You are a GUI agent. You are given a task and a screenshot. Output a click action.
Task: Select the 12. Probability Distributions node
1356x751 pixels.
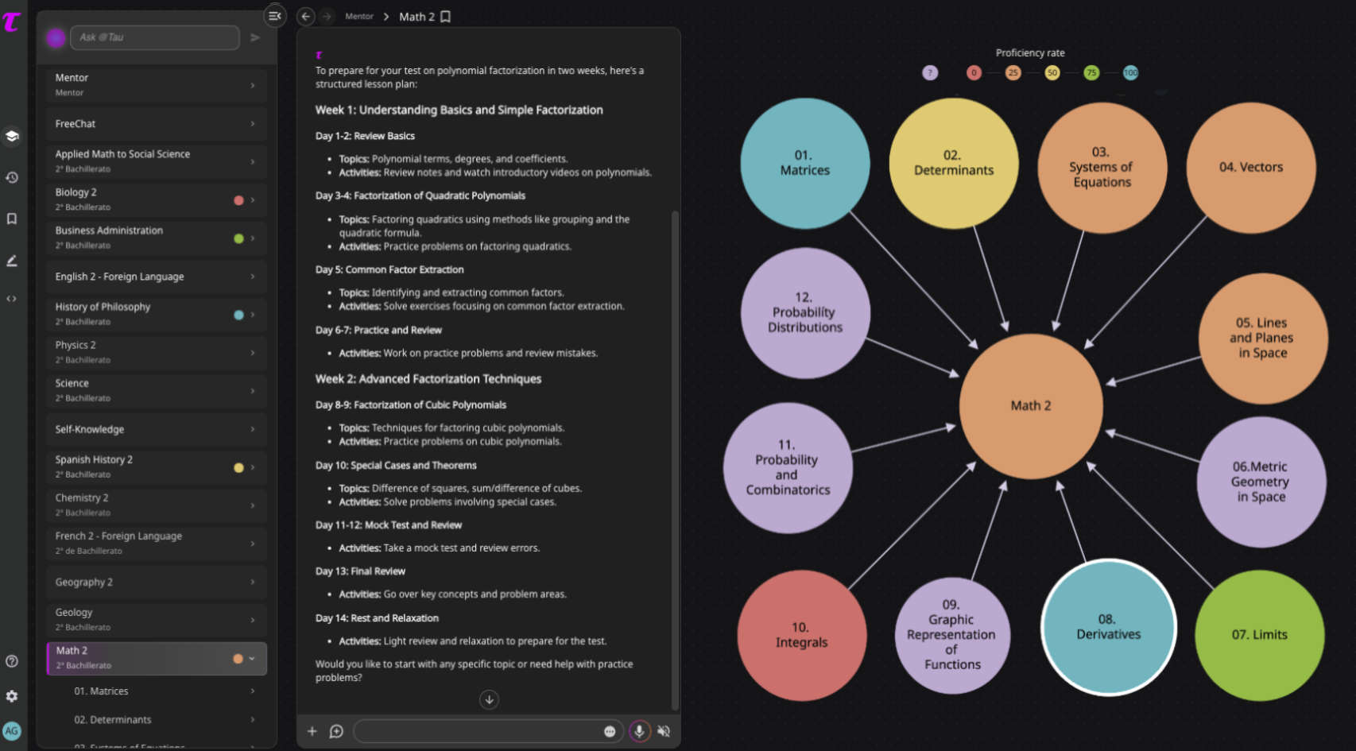coord(805,312)
